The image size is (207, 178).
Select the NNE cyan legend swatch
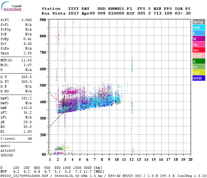pyautogui.click(x=199, y=28)
